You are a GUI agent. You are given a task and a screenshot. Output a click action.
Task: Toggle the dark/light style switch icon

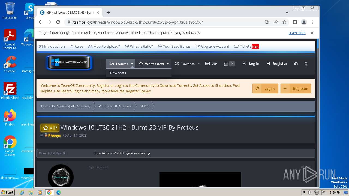(296, 64)
